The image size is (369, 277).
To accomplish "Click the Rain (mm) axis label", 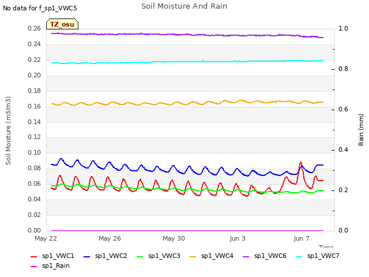I will [361, 130].
